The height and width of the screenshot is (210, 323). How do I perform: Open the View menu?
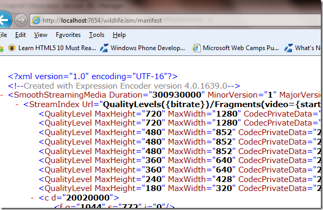(41, 35)
